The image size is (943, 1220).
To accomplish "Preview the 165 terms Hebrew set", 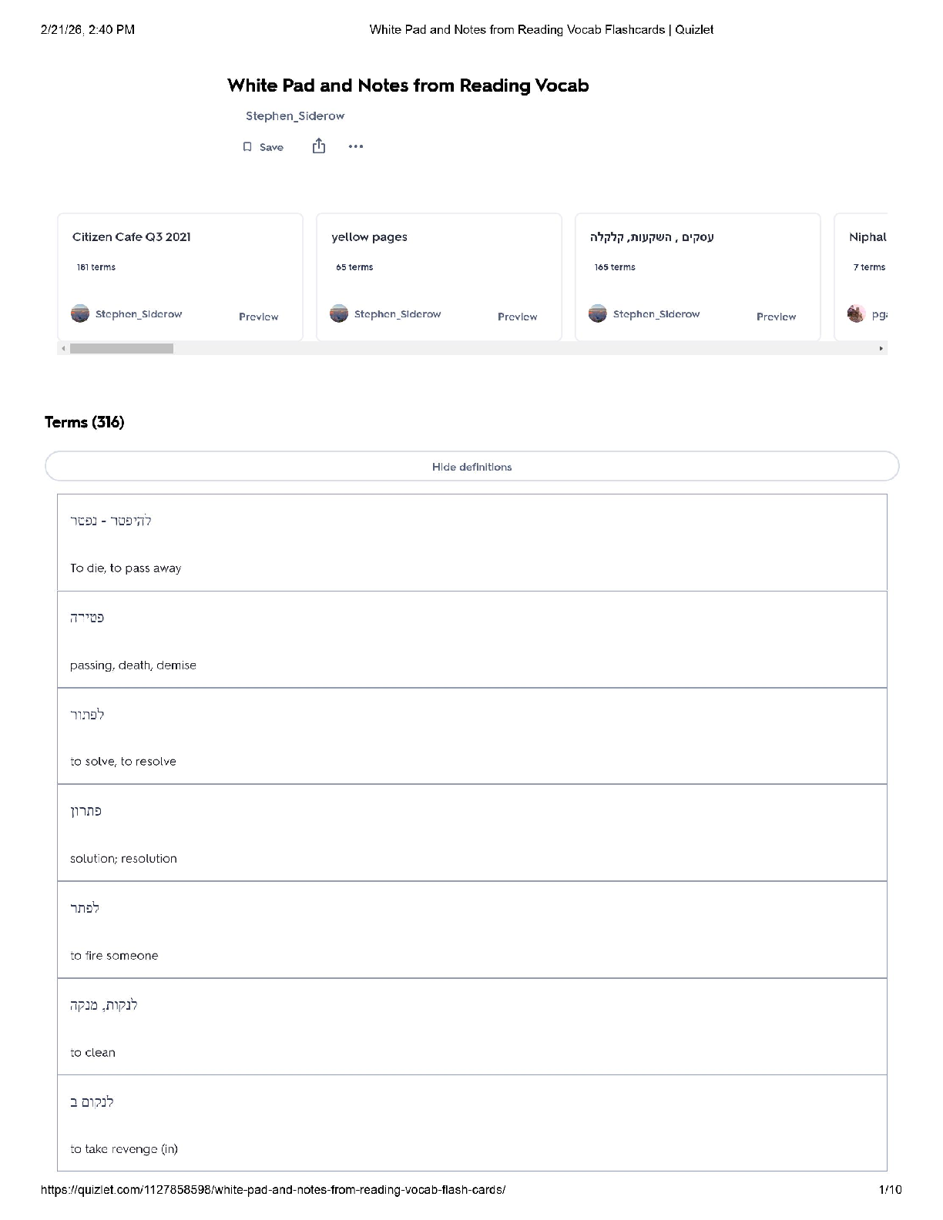I will point(776,317).
